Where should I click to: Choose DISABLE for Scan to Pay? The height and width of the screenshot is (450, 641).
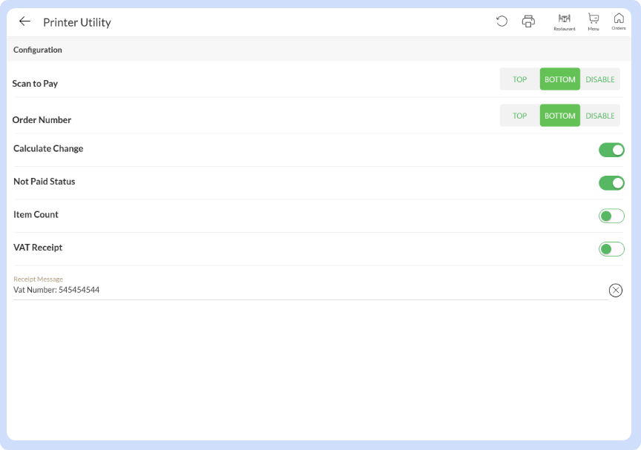(599, 79)
